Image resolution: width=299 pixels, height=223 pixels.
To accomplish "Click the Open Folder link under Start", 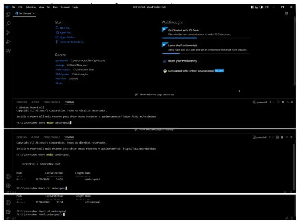I will pyautogui.click(x=67, y=37).
